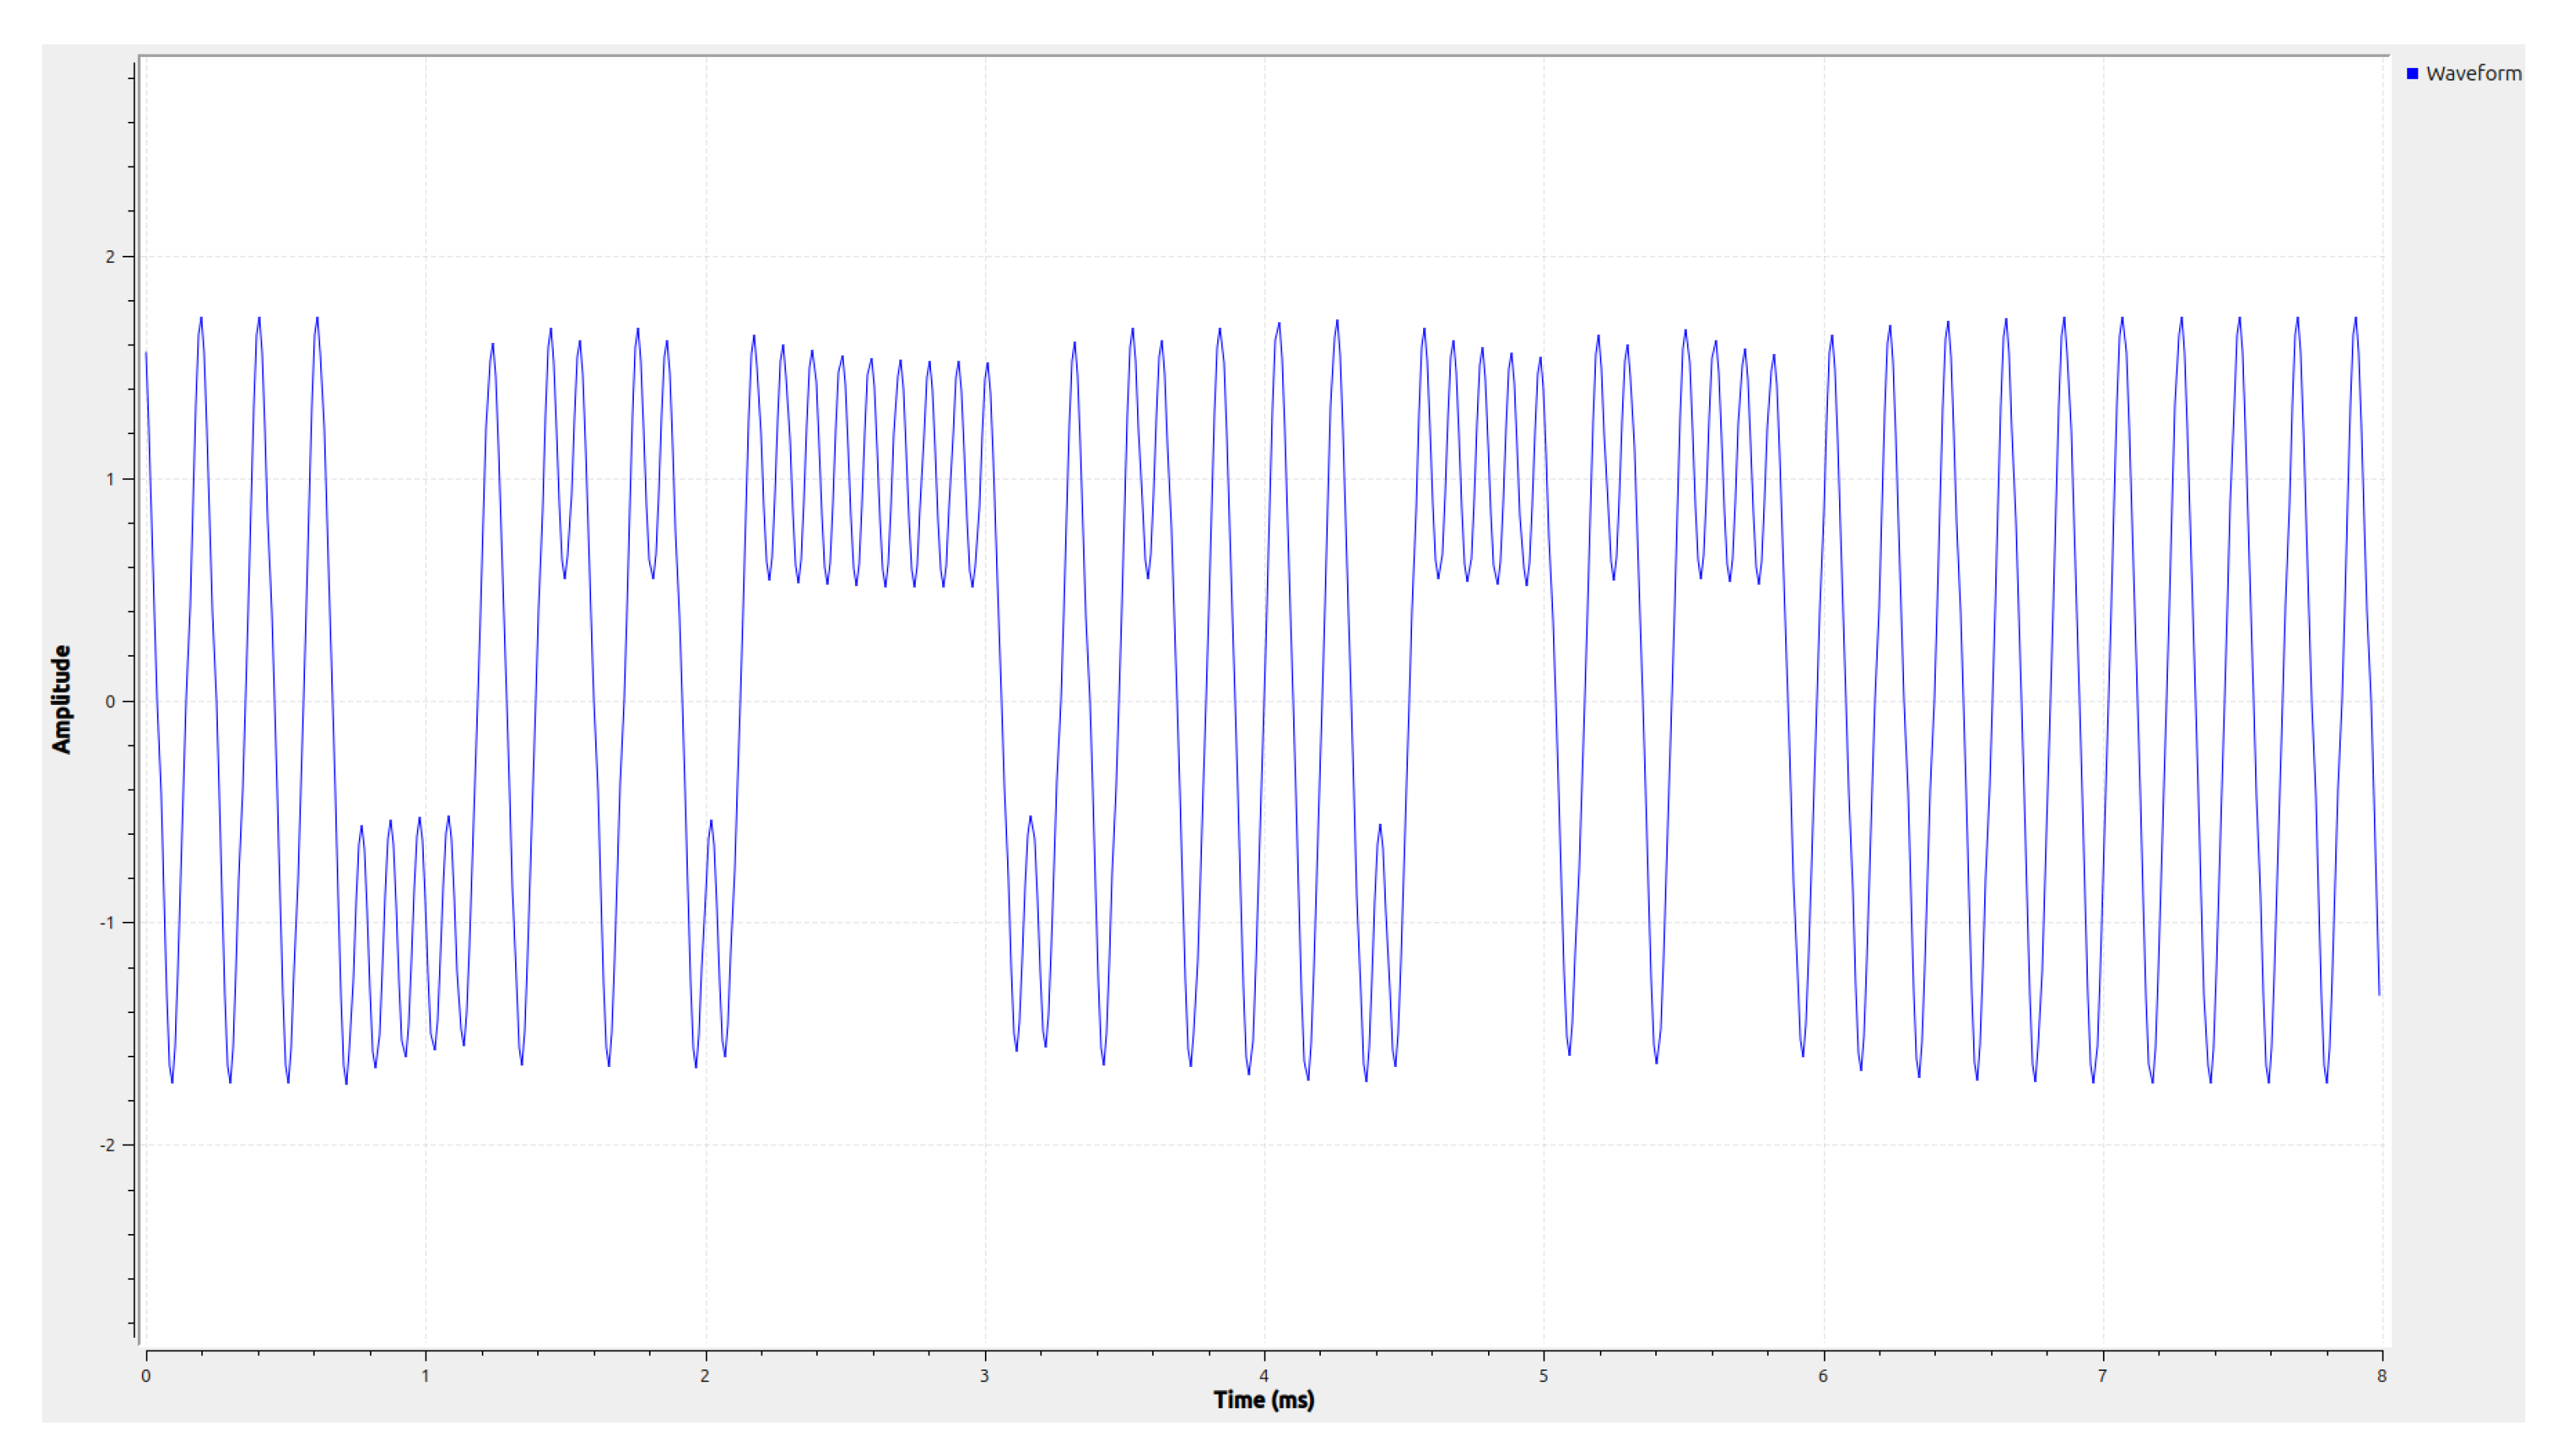Click the blue Waveform legend color square
Viewport: 2576px width, 1455px height.
click(x=2412, y=74)
